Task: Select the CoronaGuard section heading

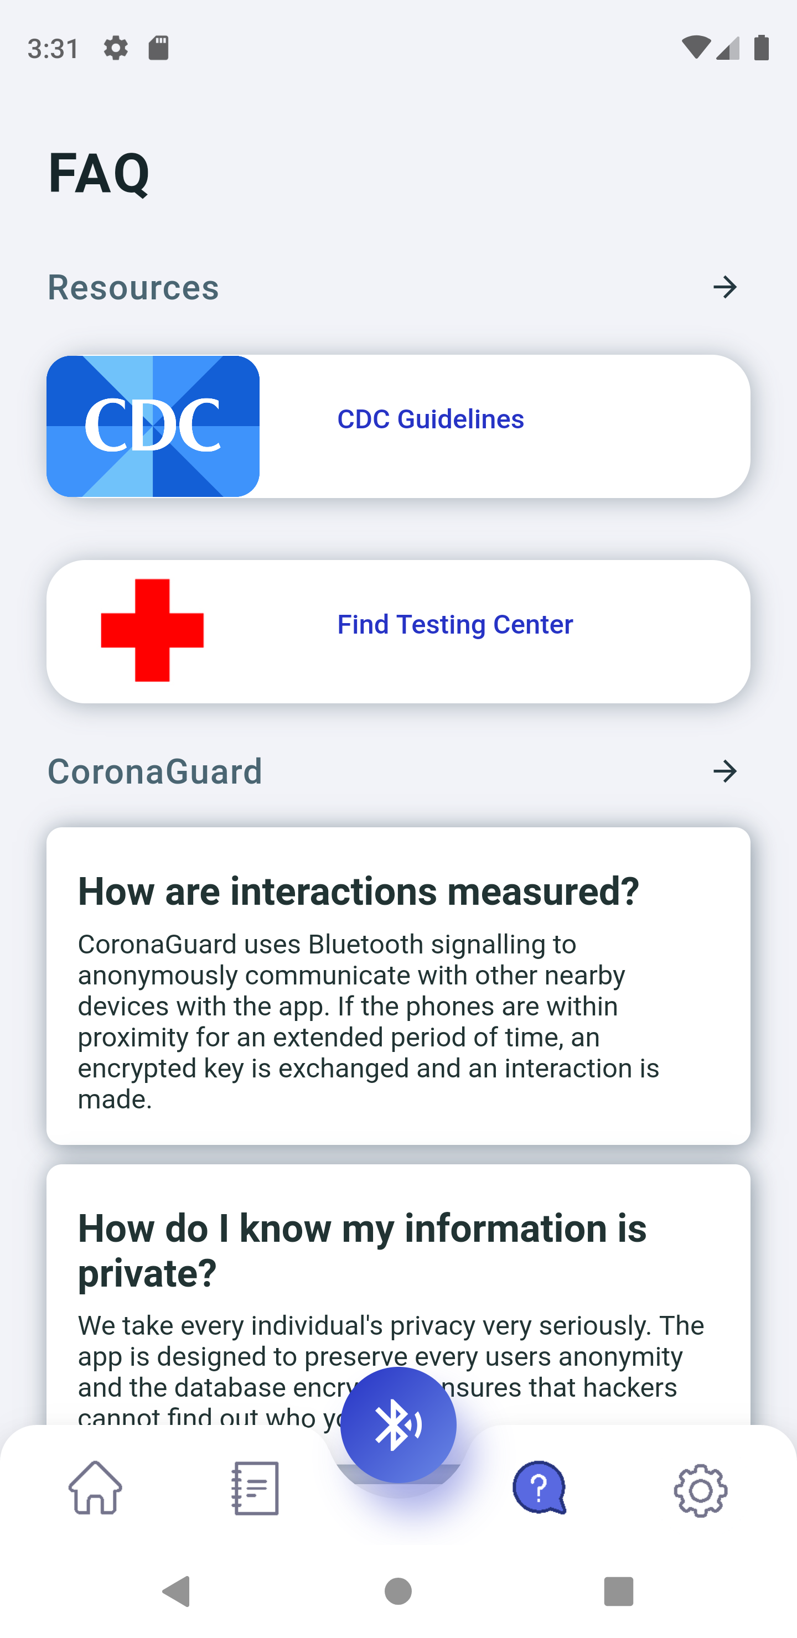Action: point(154,772)
